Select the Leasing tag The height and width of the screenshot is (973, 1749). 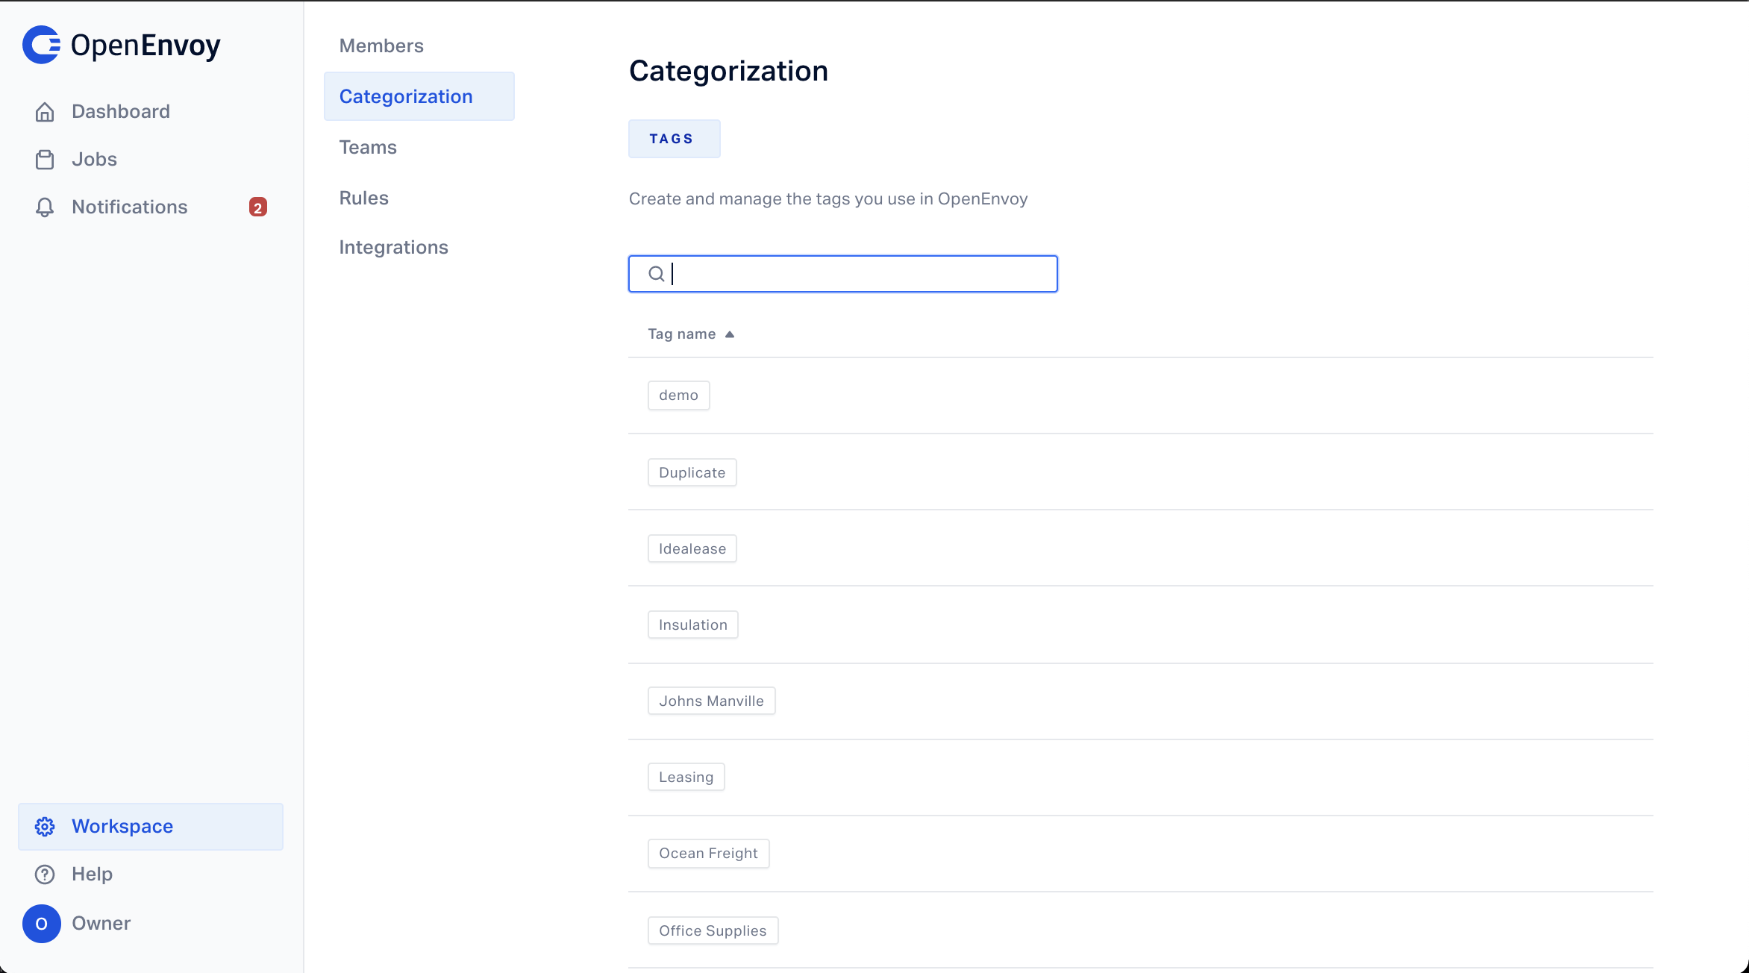(x=686, y=777)
